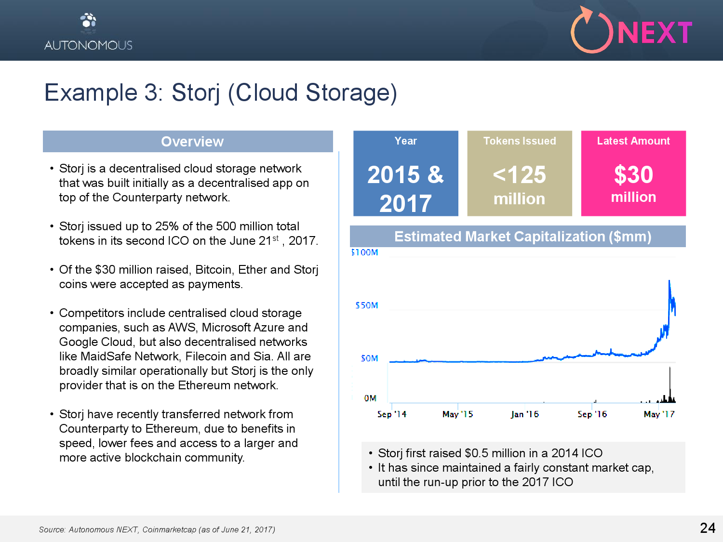The image size is (723, 542).
Task: Click the page number 24
Action: (x=707, y=528)
